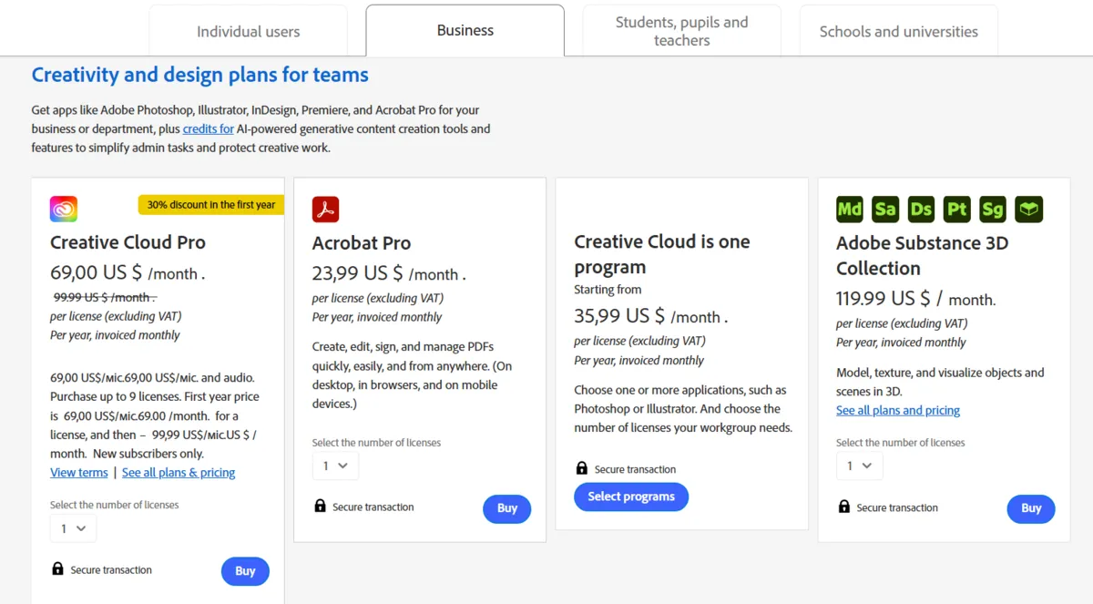Click the yellow 30% discount badge
This screenshot has width=1093, height=604.
pyautogui.click(x=210, y=205)
